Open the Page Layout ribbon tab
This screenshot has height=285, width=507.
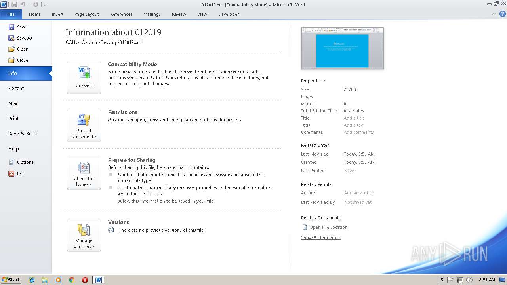(87, 14)
